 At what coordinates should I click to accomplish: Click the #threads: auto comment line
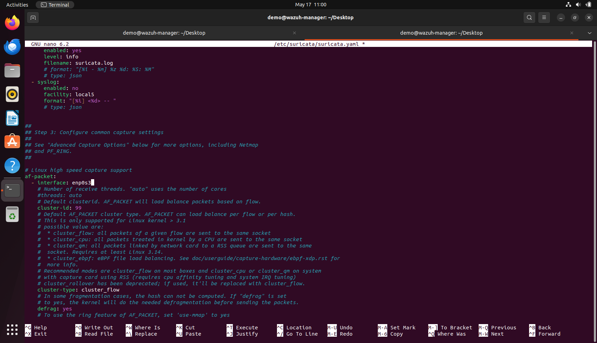tap(60, 195)
